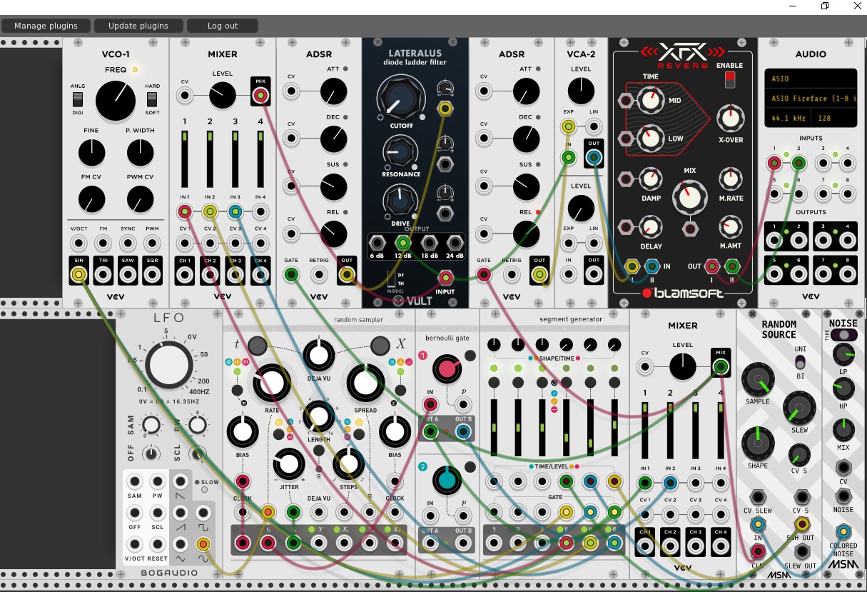867x592 pixels.
Task: Click the first ADSR ATT knob
Action: click(x=333, y=91)
